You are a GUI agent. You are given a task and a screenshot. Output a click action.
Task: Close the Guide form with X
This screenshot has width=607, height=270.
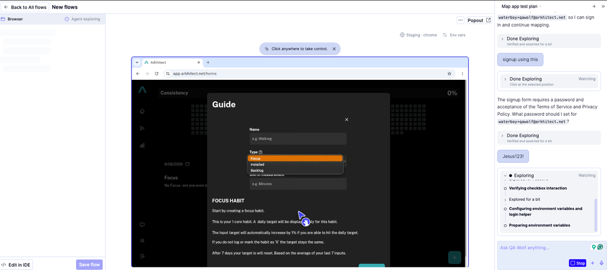click(346, 120)
